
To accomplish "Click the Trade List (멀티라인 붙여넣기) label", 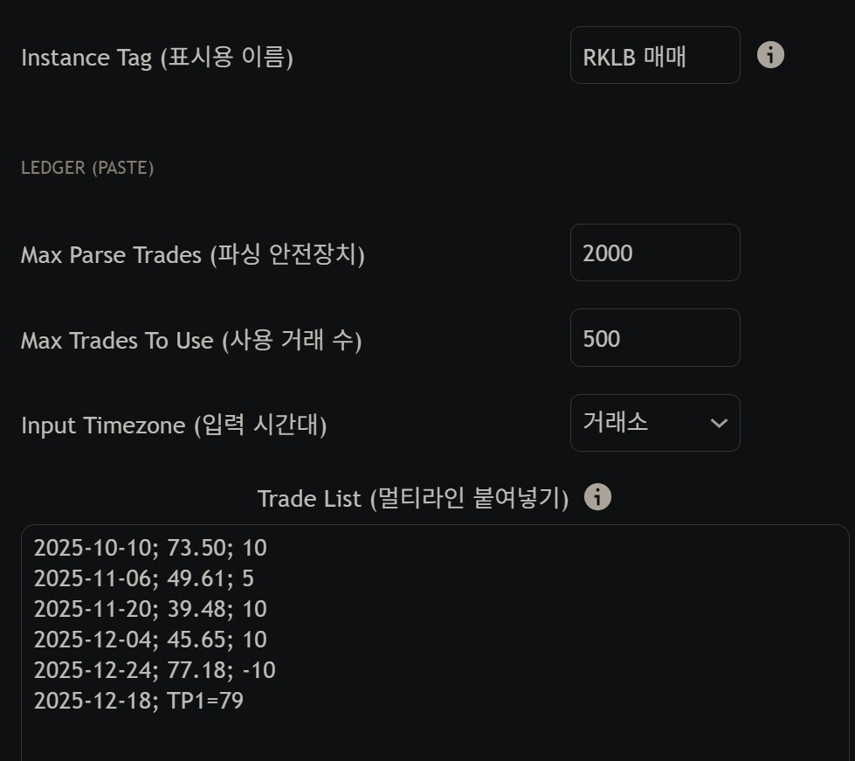I will click(x=413, y=499).
